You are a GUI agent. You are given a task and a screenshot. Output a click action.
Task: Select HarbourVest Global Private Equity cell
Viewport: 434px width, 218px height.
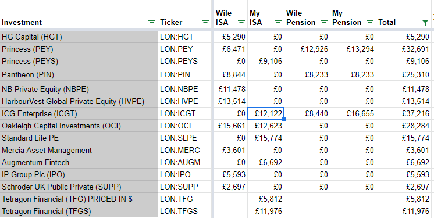[x=79, y=101]
